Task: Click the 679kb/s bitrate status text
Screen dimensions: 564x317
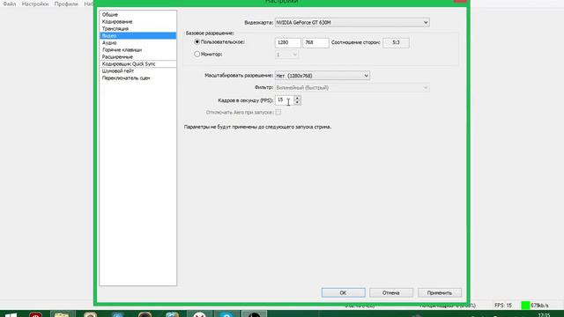Action: tap(539, 306)
